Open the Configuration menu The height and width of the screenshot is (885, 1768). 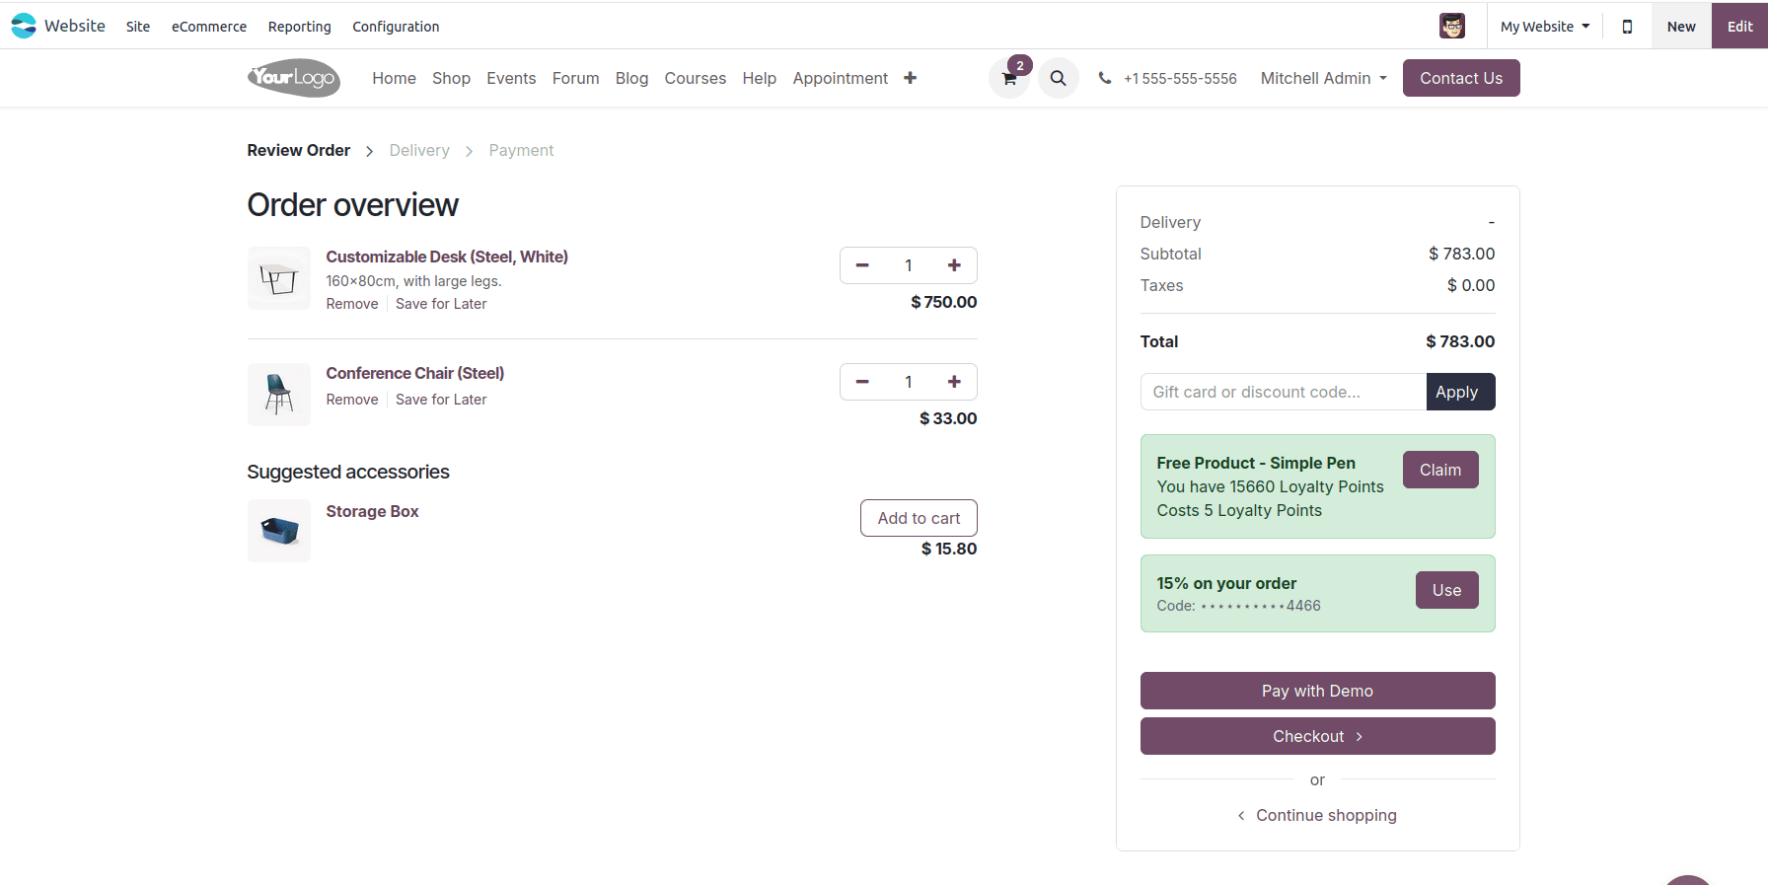(x=395, y=27)
